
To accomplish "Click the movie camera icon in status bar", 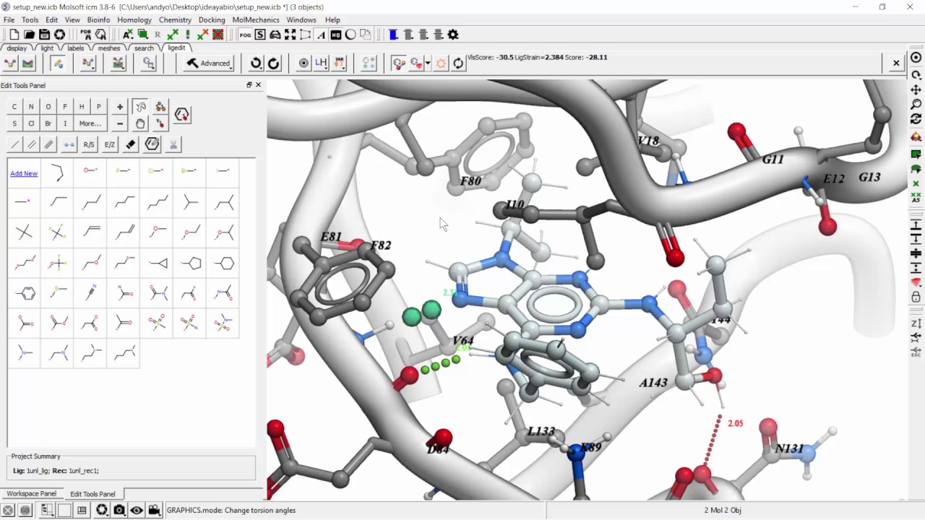I will coord(154,511).
